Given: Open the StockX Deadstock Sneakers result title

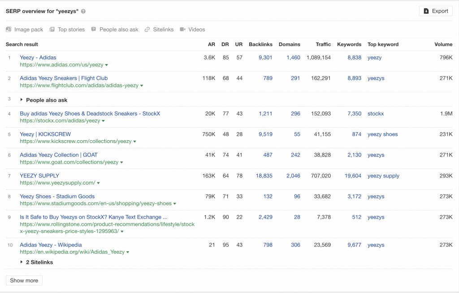Looking at the screenshot, I should pyautogui.click(x=90, y=113).
